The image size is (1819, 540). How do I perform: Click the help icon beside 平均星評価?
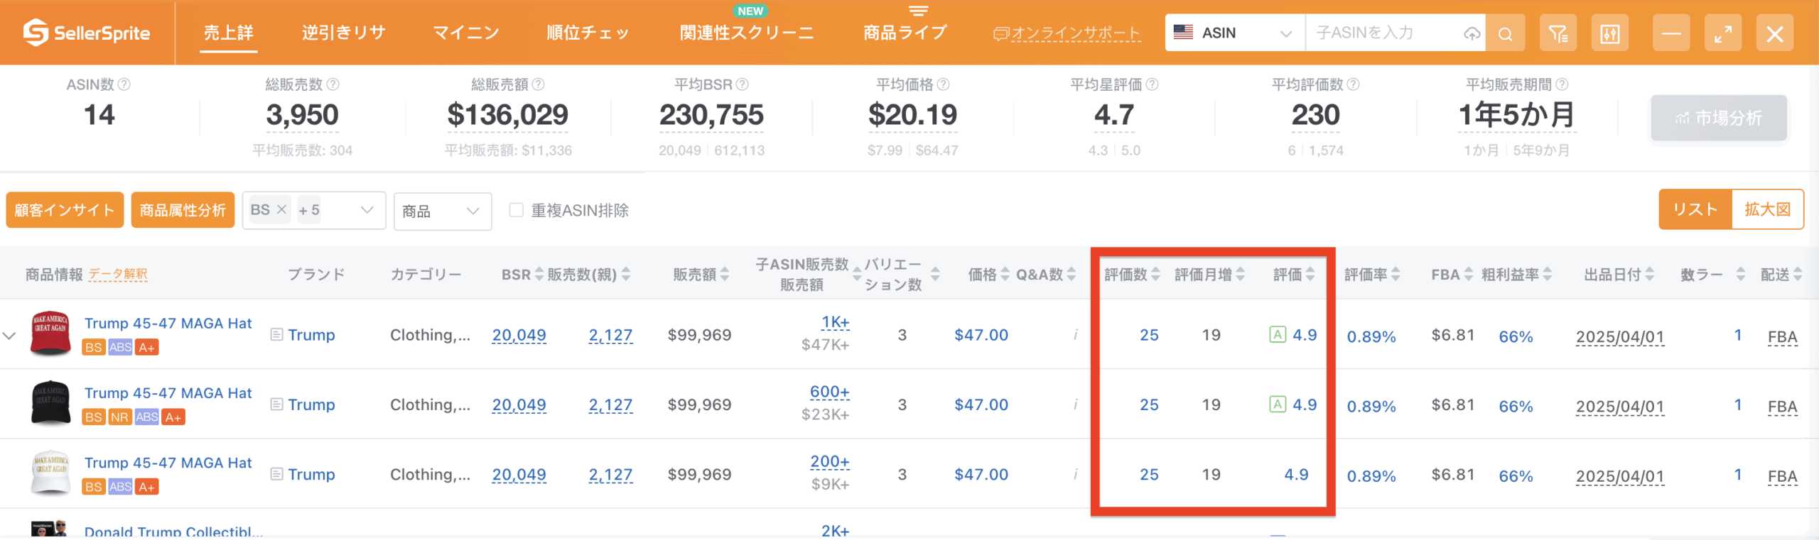1153,84
